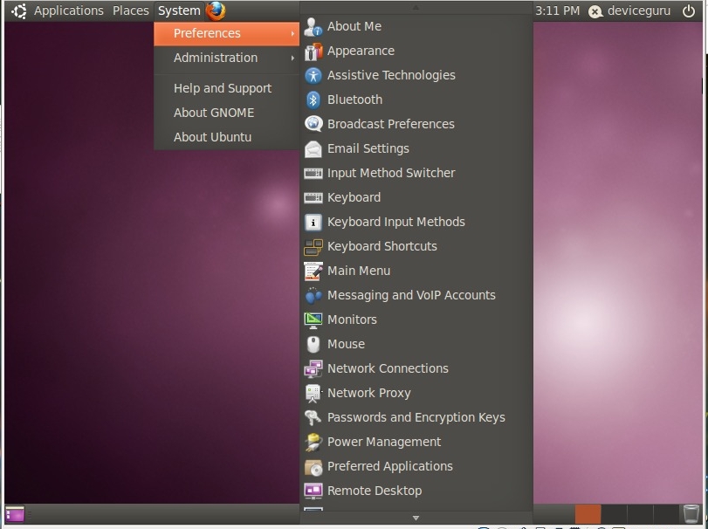Click the Assistive Technologies icon
This screenshot has height=529, width=708.
click(313, 75)
